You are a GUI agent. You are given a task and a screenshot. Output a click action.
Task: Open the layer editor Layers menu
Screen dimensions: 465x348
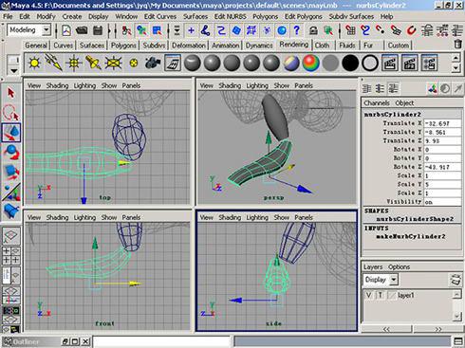[x=373, y=267]
